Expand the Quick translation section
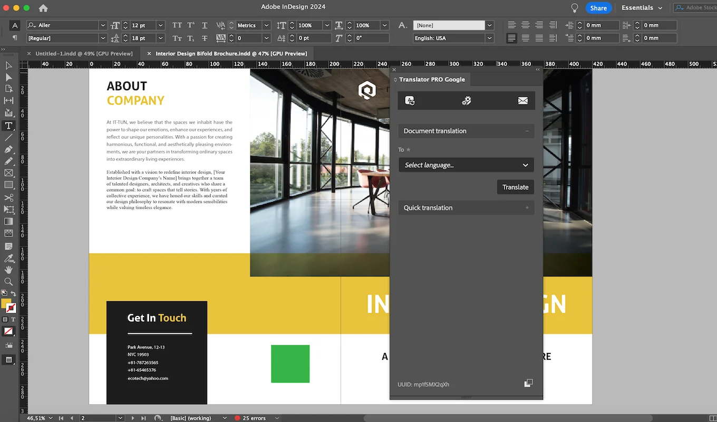The height and width of the screenshot is (422, 717). click(466, 208)
